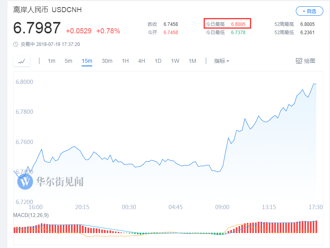Click the 离岸人民币 USDCNH title
Viewport: 330px width, 248px height.
tap(47, 10)
